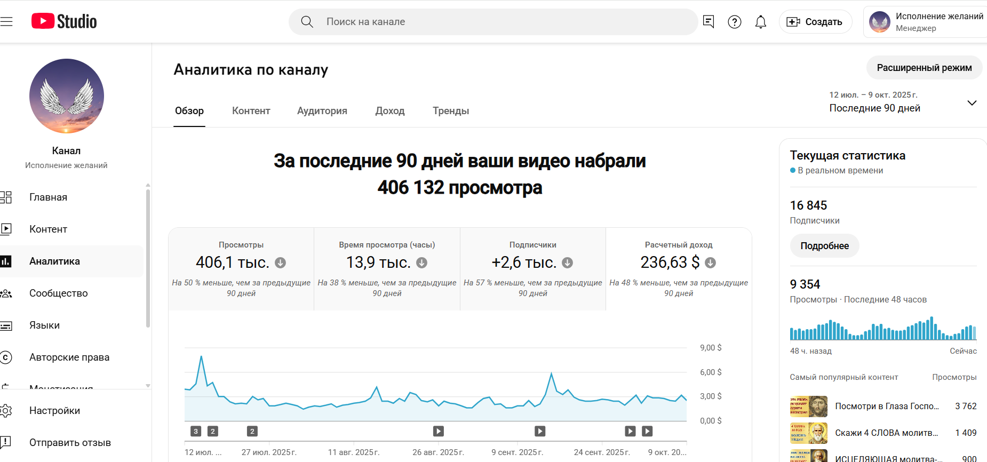
Task: Open the help question mark icon
Action: click(735, 21)
